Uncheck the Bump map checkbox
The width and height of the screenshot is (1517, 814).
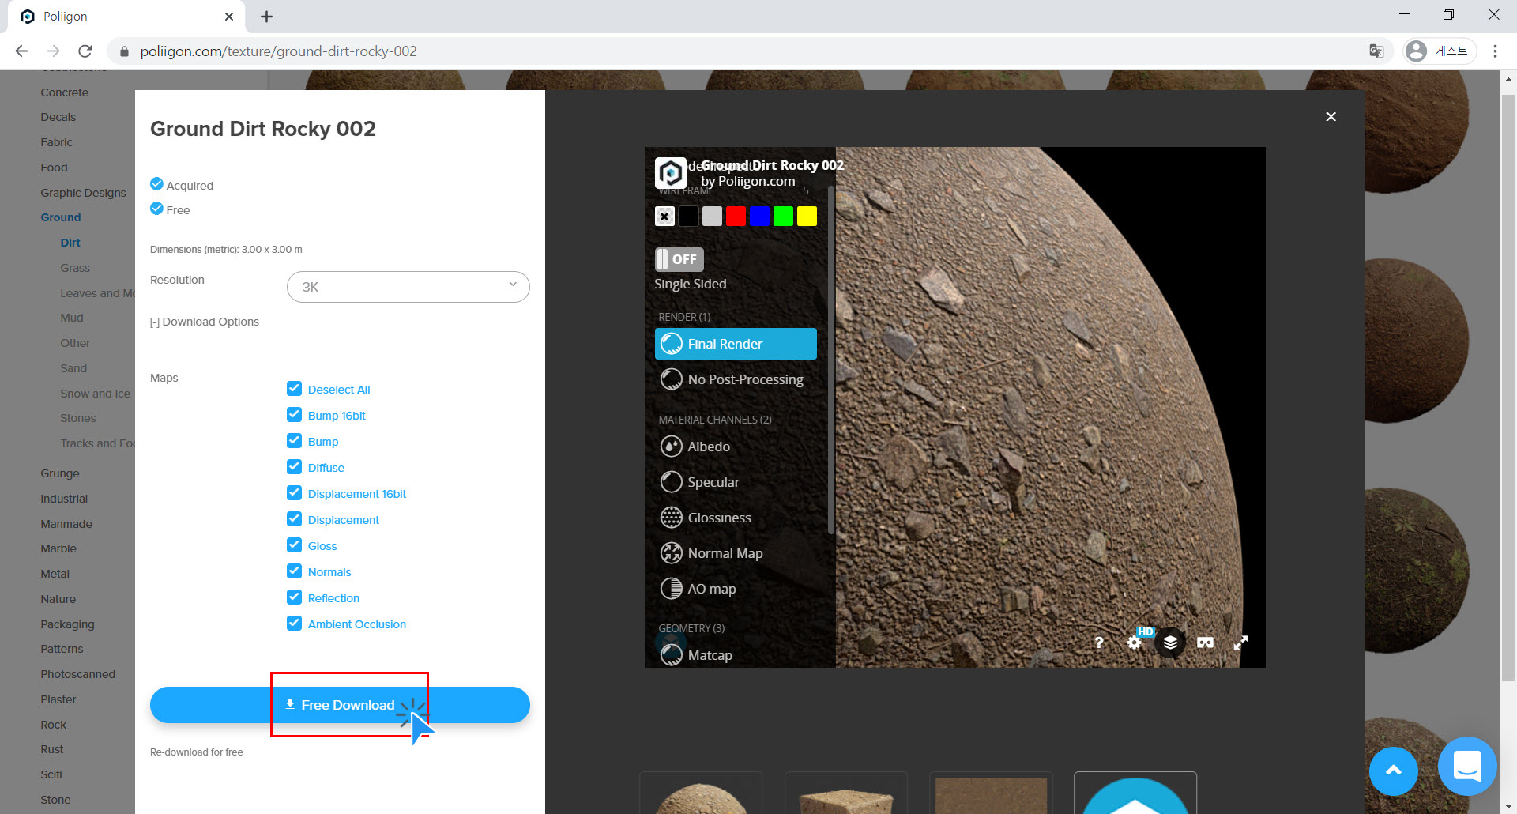[x=294, y=441]
